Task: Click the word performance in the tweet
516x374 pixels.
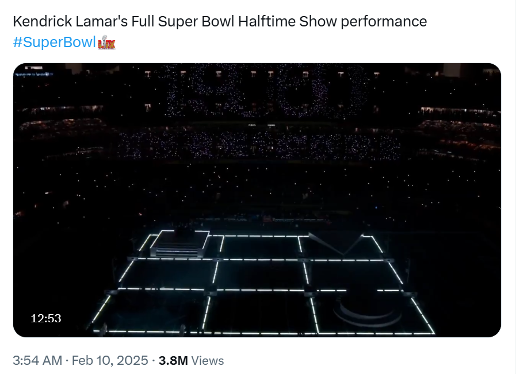Action: [384, 22]
